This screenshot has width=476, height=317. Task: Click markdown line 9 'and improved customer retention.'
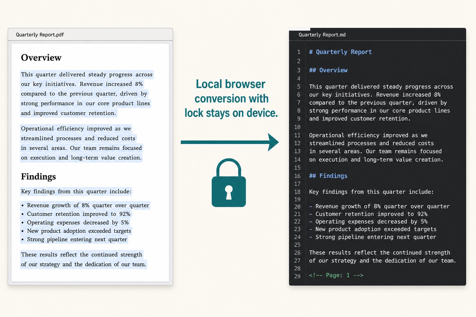pos(360,119)
